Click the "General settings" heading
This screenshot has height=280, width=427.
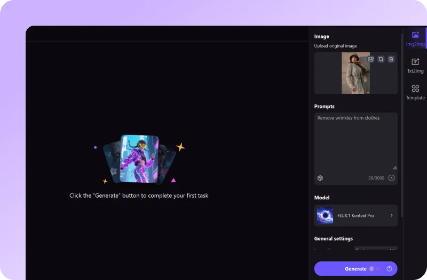click(x=333, y=238)
